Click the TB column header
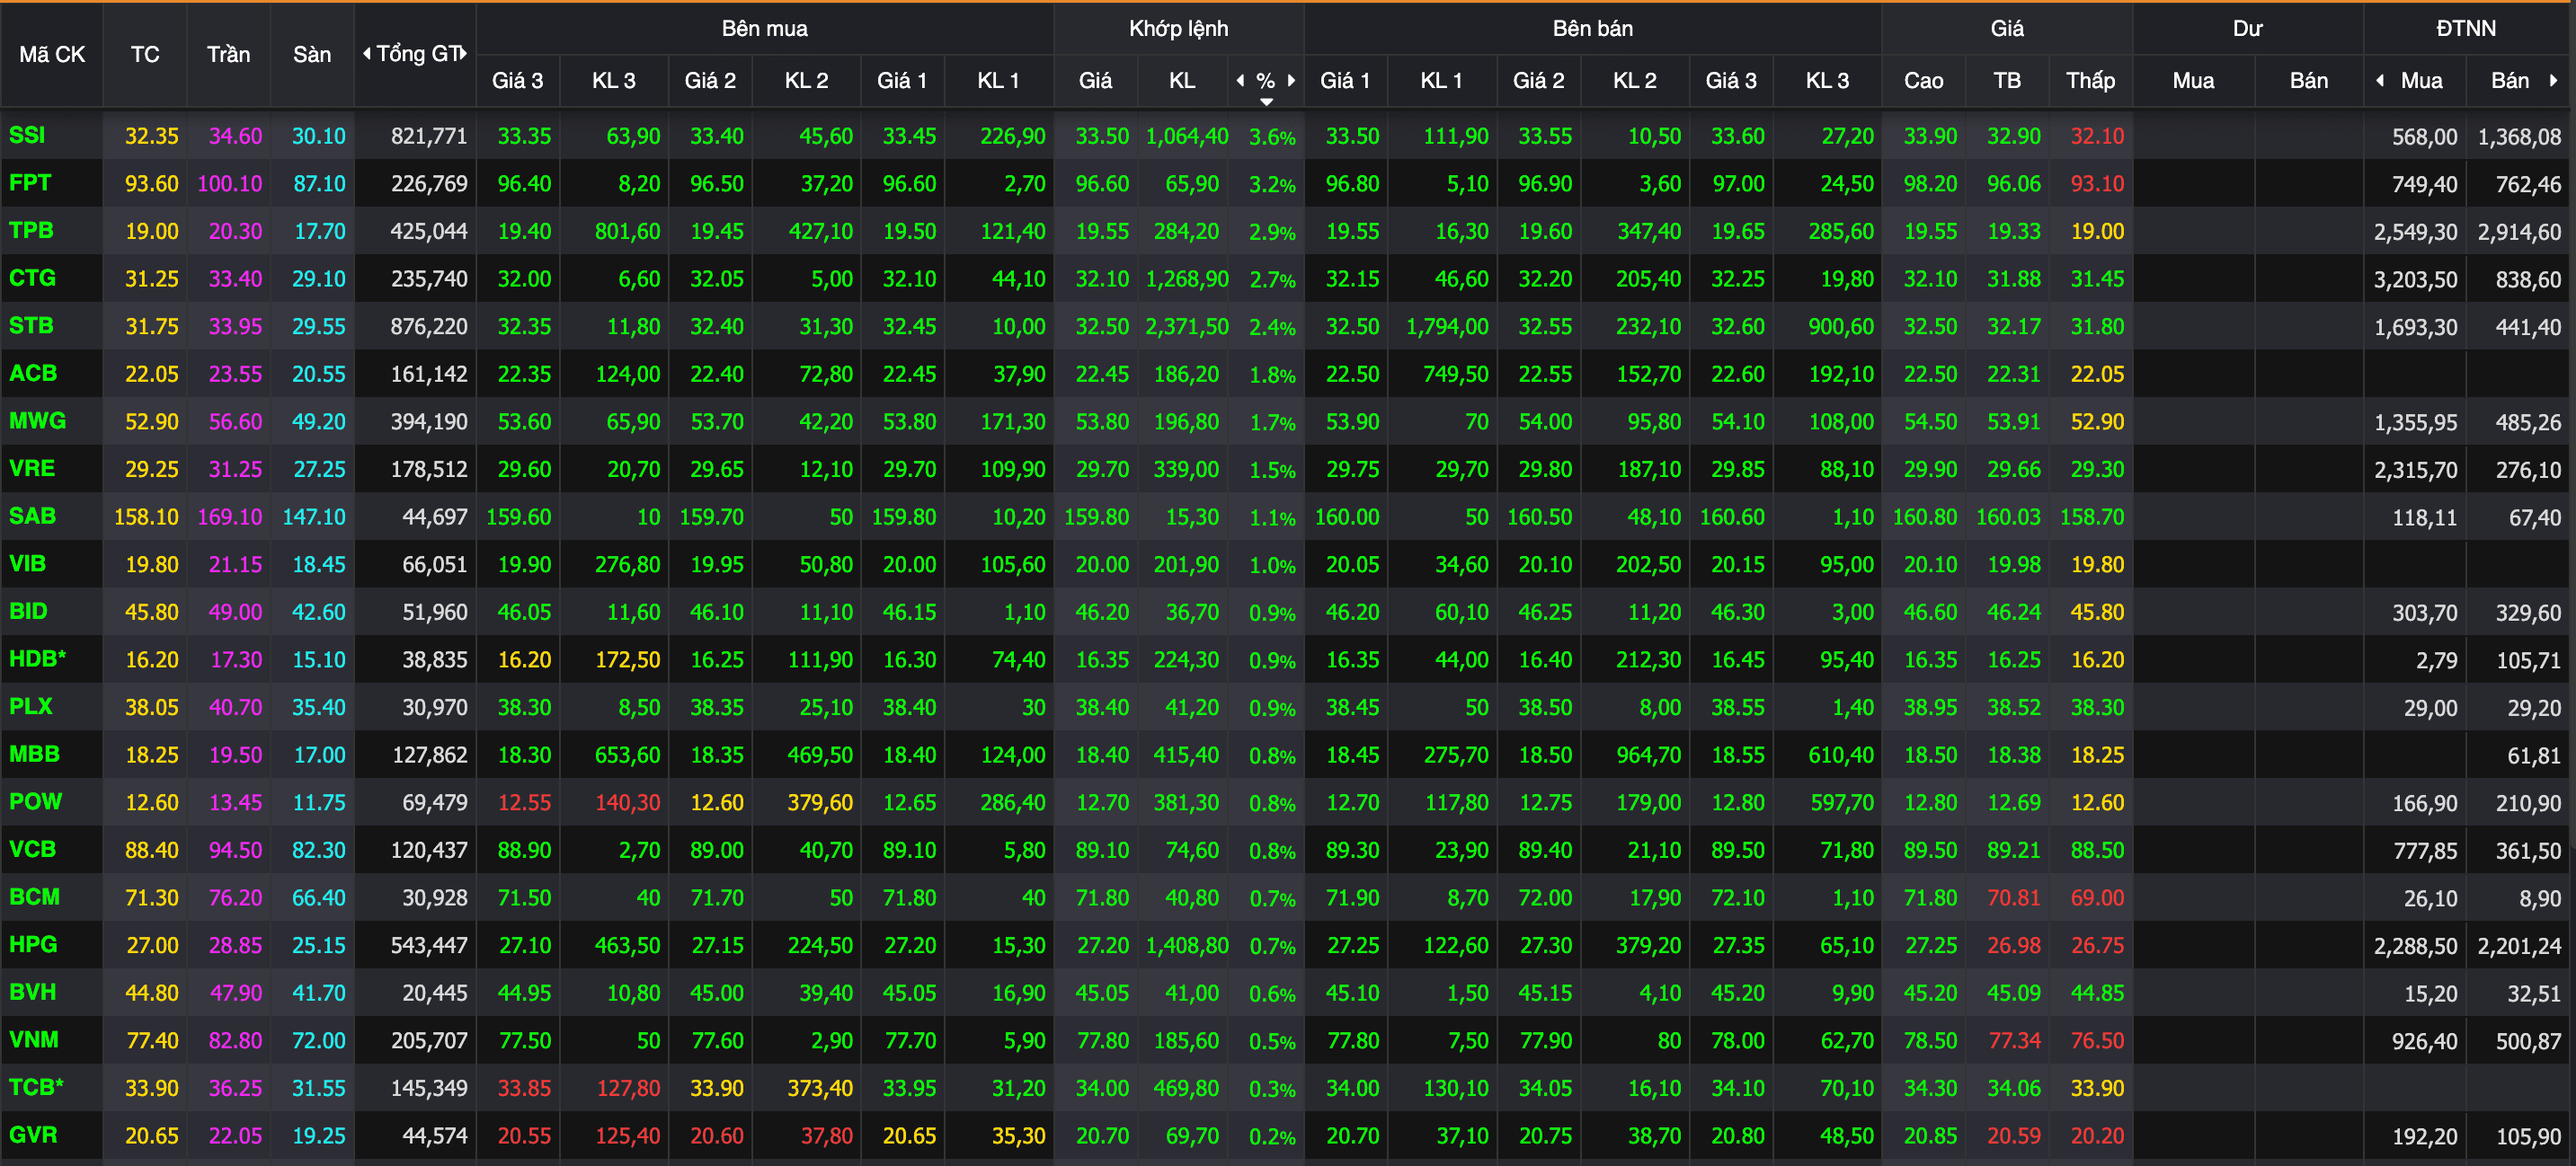2576x1166 pixels. (x=2007, y=81)
